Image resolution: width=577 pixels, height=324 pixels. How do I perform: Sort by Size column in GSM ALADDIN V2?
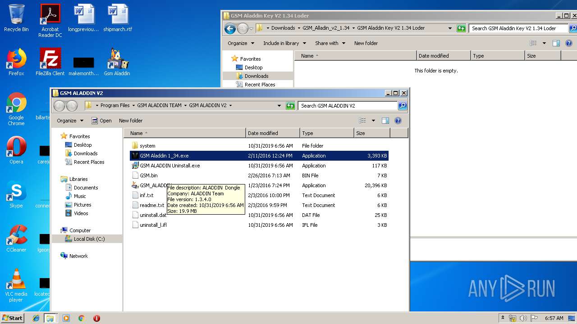click(372, 133)
